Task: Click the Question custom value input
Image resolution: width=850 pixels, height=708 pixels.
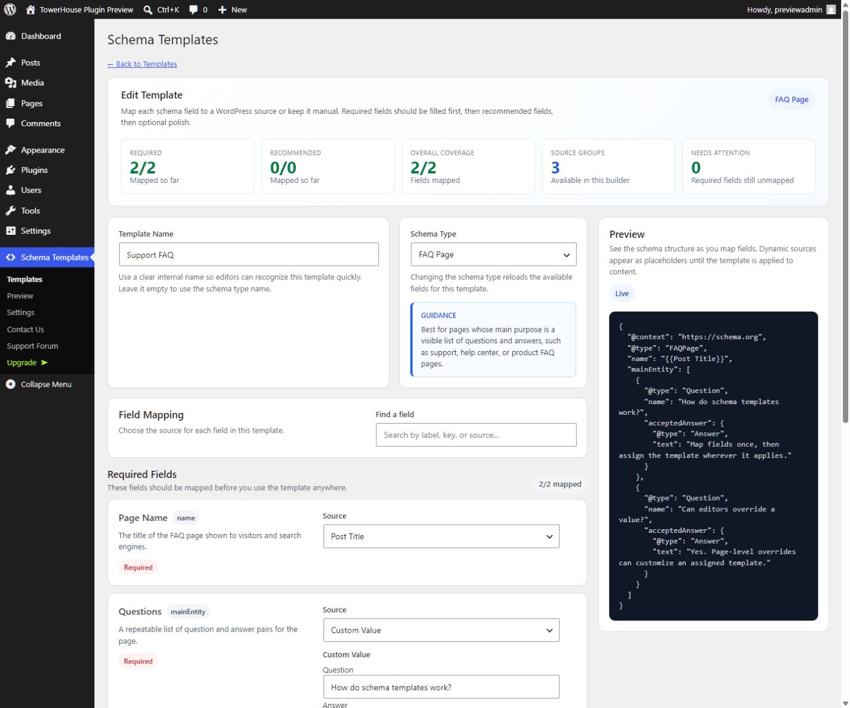Action: [x=441, y=687]
